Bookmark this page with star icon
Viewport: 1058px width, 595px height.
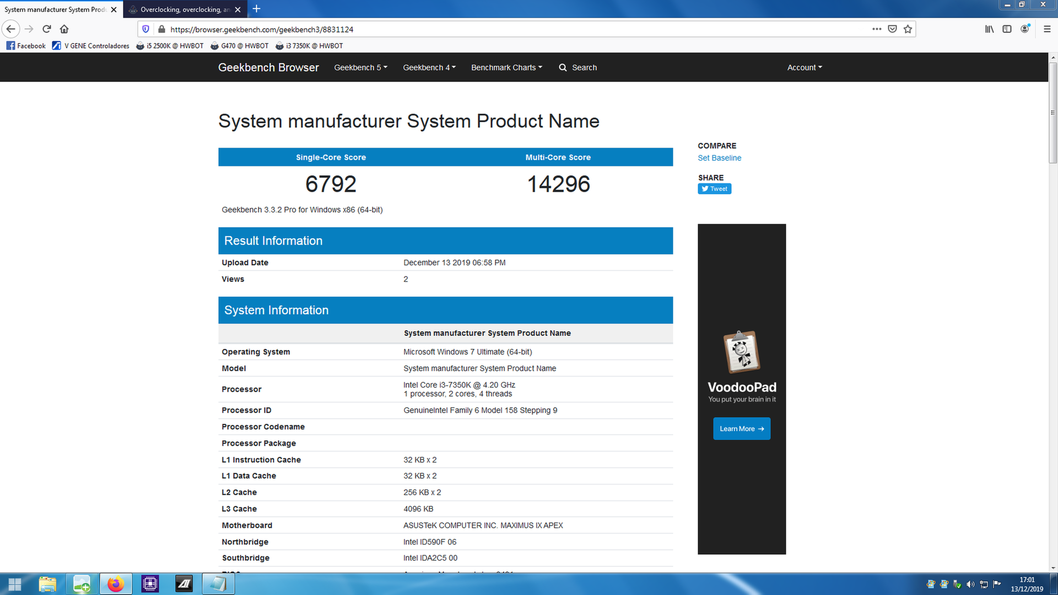(x=908, y=29)
